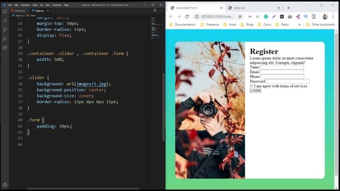The width and height of the screenshot is (340, 191).
Task: Open the Source Control view in VS Code
Action: coord(5,30)
